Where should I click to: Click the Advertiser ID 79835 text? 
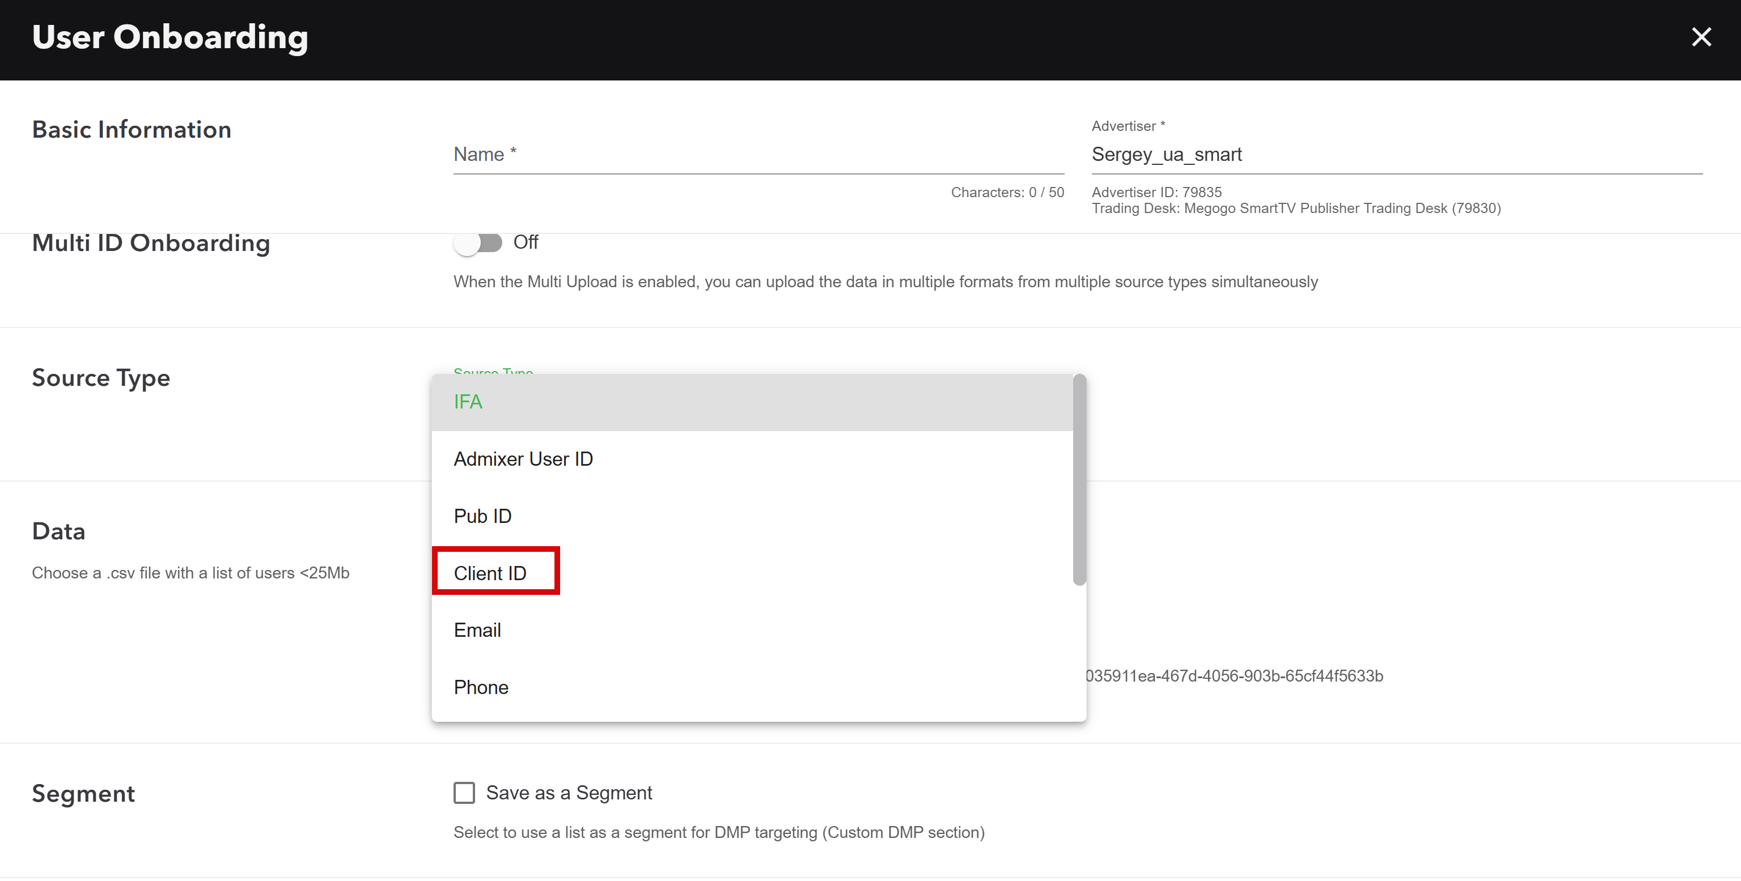coord(1157,193)
